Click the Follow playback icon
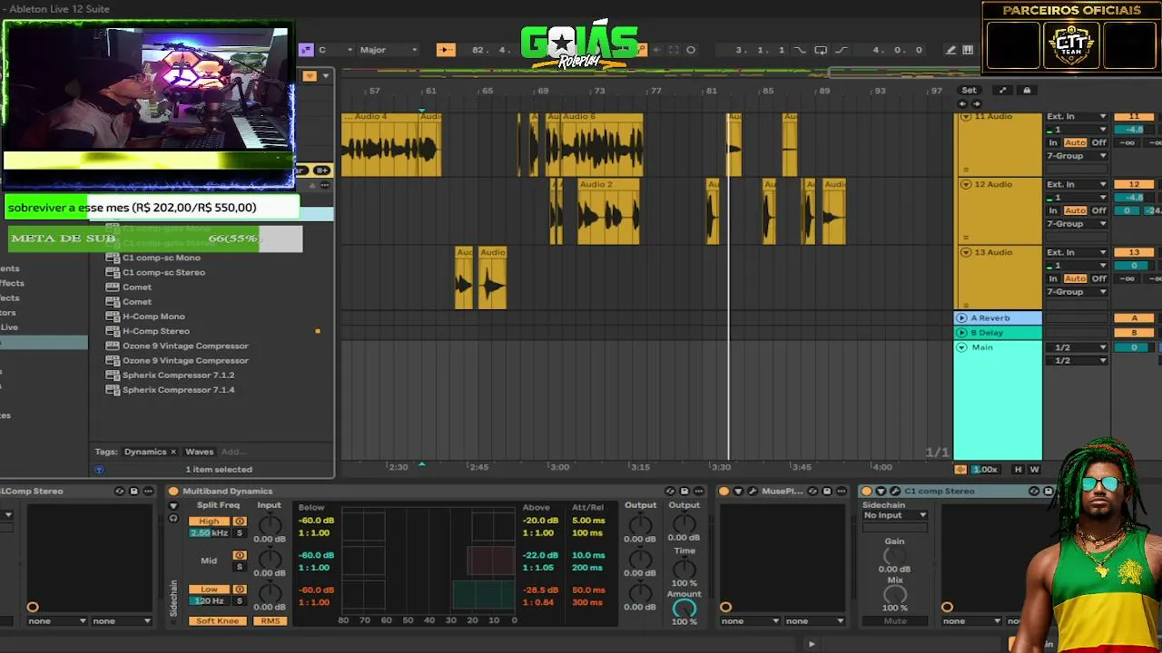Screen dimensions: 1162x653 [445, 50]
